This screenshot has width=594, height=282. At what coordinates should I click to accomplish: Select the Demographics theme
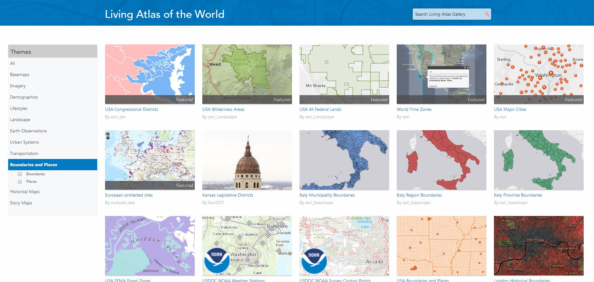click(x=53, y=97)
